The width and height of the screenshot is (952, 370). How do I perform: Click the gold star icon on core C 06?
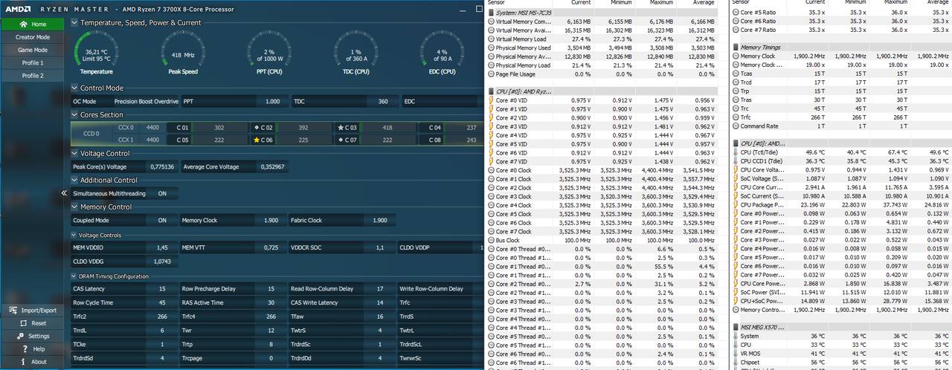[x=257, y=140]
